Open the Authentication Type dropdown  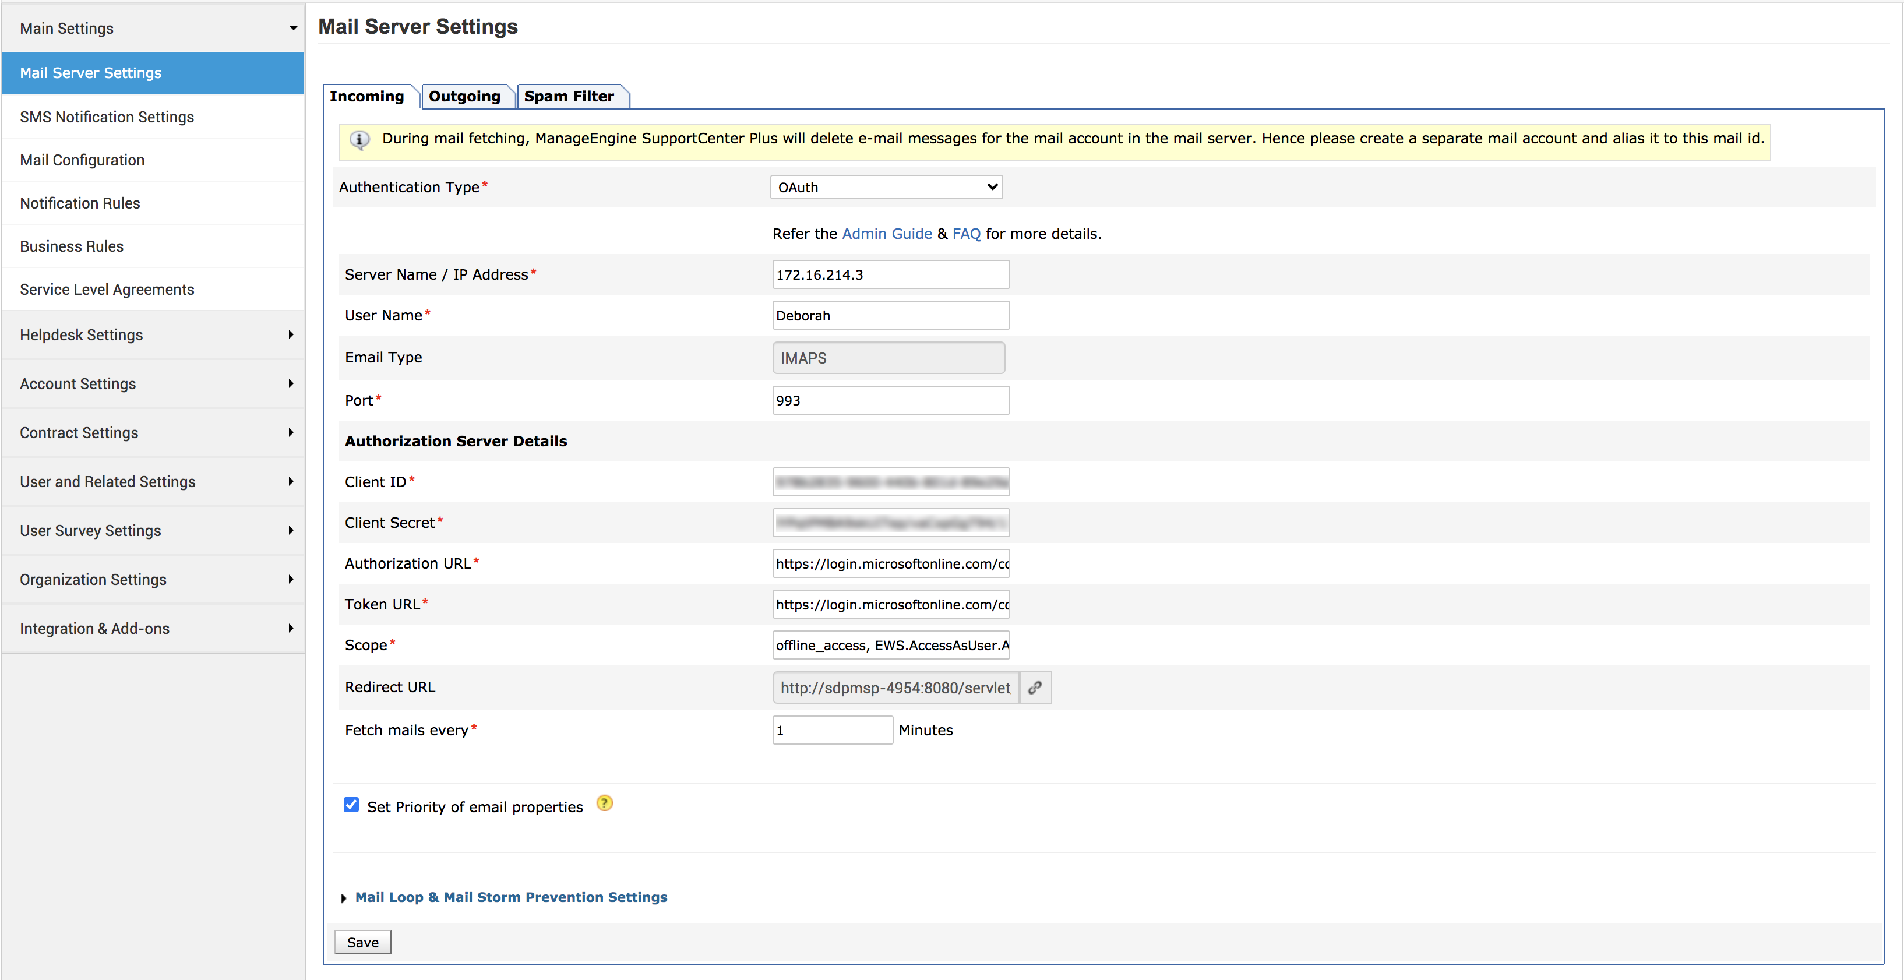[886, 187]
